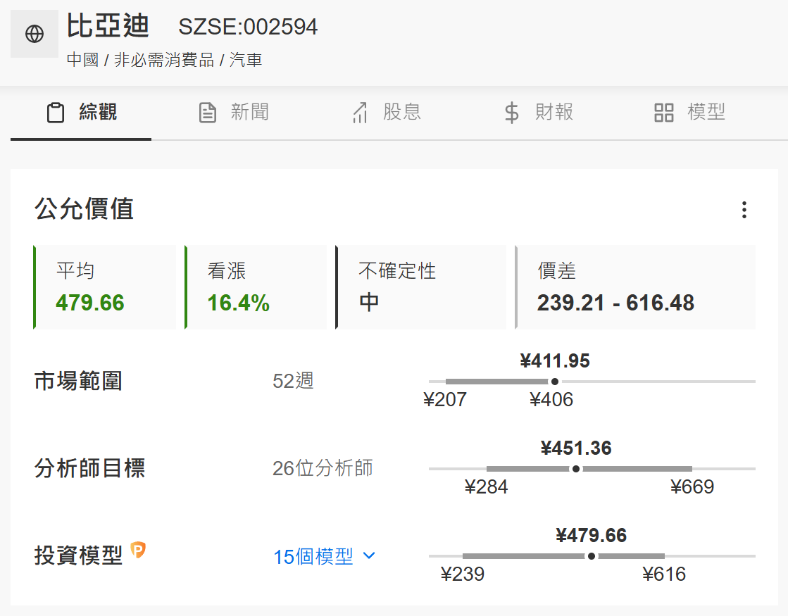Open the 股息 tab

tap(386, 113)
